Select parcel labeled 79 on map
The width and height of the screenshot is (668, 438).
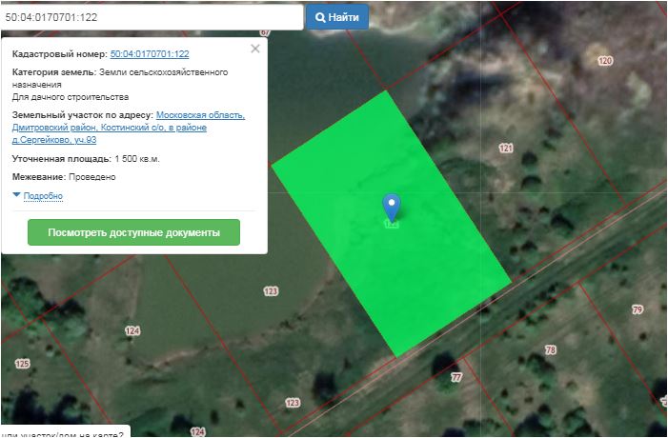(x=638, y=309)
